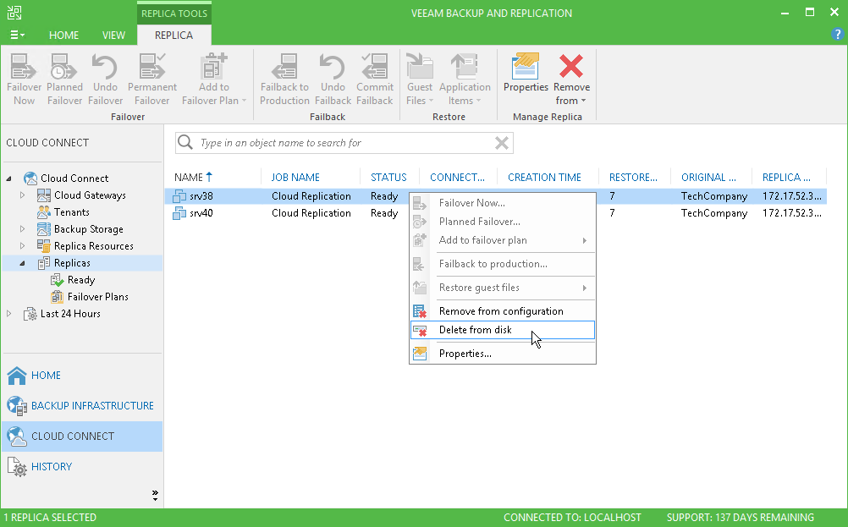Switch to the VIEW ribbon tab
848x527 pixels.
pyautogui.click(x=113, y=36)
